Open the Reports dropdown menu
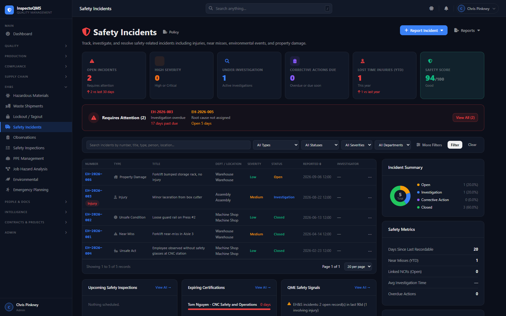Screen dimensions: 506x316 click(467, 30)
